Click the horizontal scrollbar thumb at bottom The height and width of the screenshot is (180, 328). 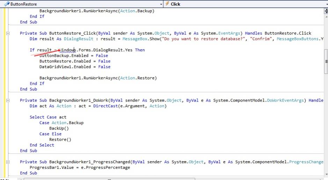coord(109,179)
